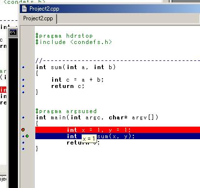Click the blue highlighted current execution line

[x=117, y=136]
